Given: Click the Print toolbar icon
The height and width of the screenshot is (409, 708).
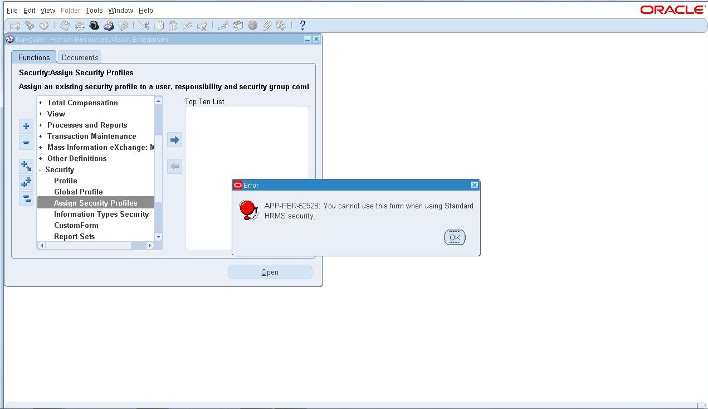Looking at the screenshot, I should click(x=109, y=25).
